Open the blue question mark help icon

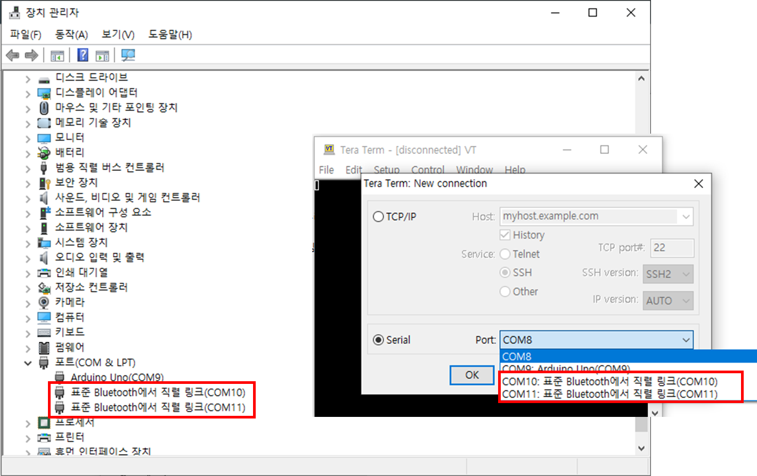coord(83,55)
